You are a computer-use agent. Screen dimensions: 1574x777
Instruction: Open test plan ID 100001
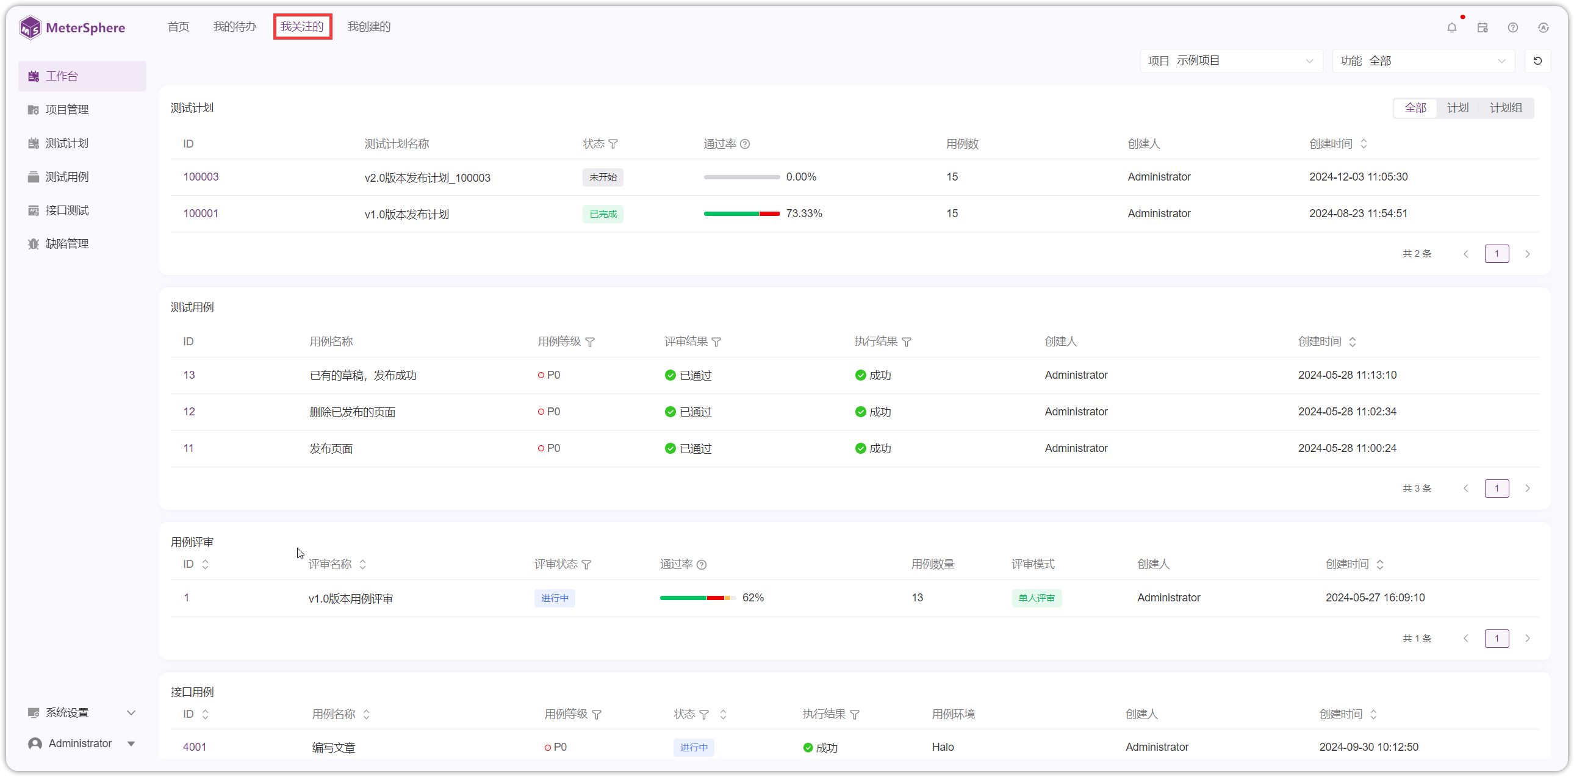tap(201, 214)
